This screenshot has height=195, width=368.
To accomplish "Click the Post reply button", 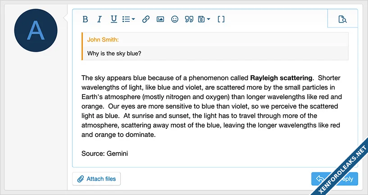I will click(334, 179).
